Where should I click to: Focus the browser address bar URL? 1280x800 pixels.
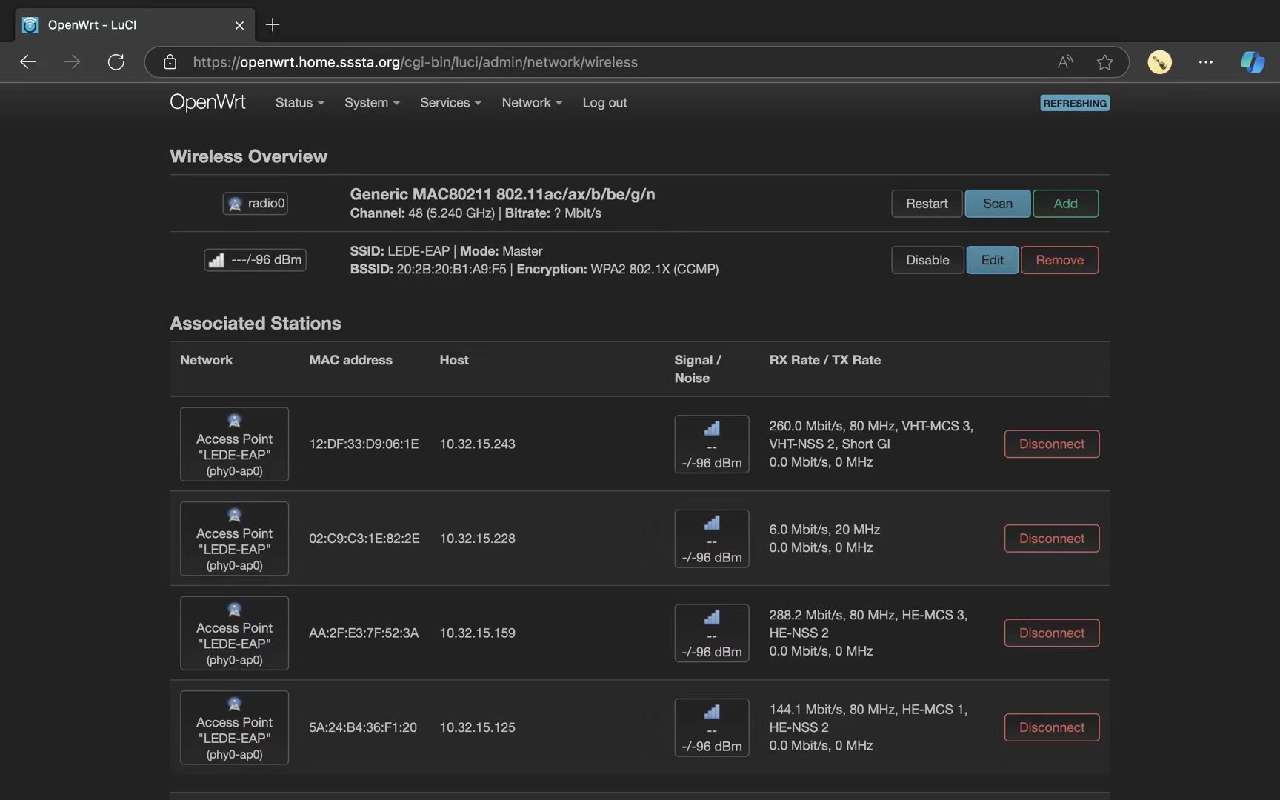click(x=415, y=62)
